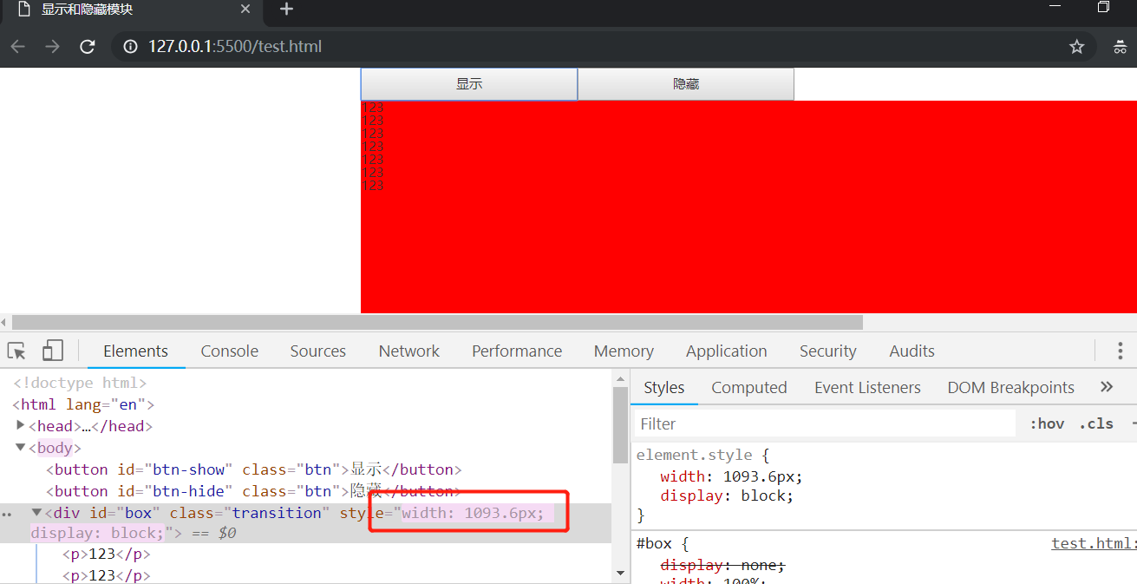Go back to previous page
The height and width of the screenshot is (584, 1137).
tap(18, 46)
